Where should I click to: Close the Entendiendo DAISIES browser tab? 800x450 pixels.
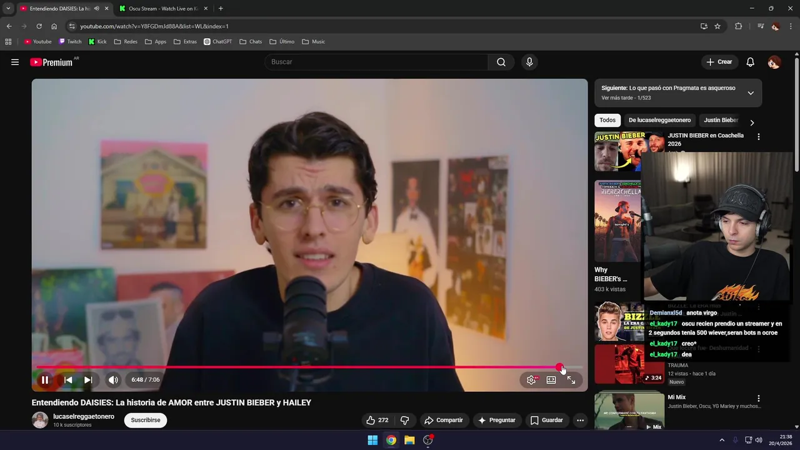(106, 8)
